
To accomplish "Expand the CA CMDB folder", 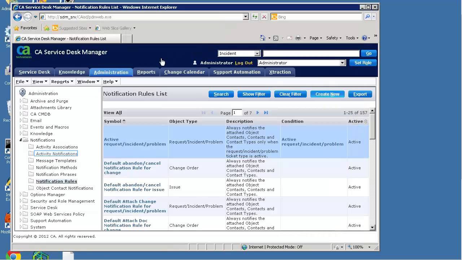I will coord(21,114).
